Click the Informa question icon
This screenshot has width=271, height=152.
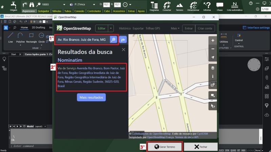click(207, 5)
